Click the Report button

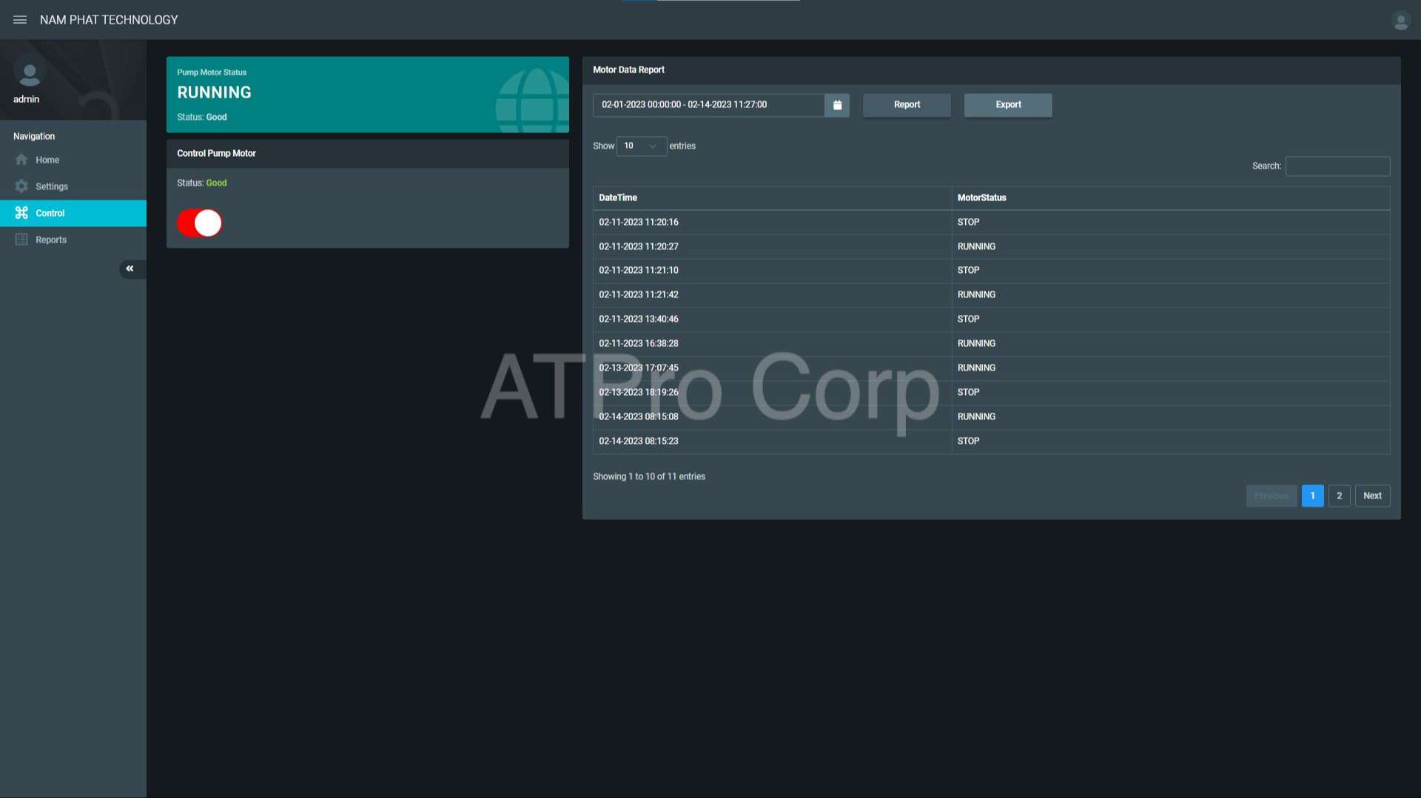click(907, 105)
